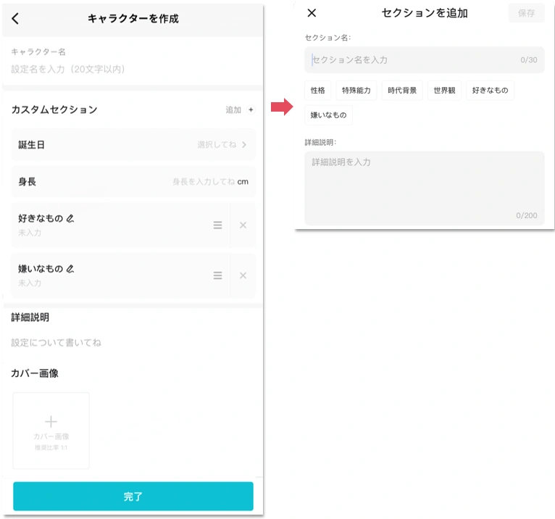The height and width of the screenshot is (519, 555).
Task: Click the 保存 button
Action: (x=526, y=13)
